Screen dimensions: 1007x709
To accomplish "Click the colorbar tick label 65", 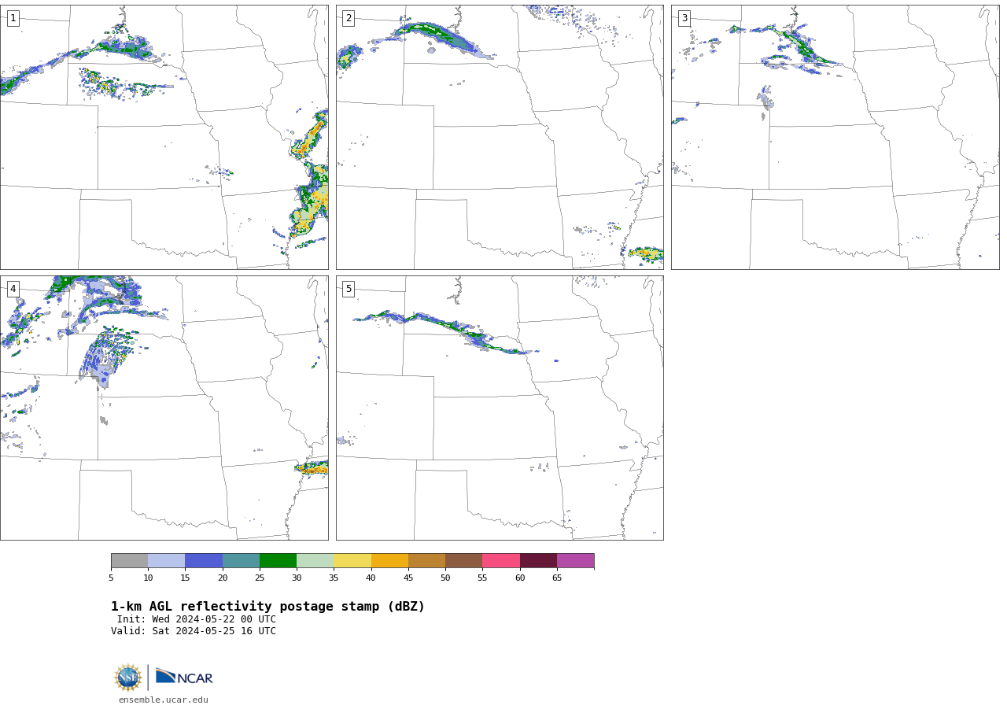I will [557, 578].
